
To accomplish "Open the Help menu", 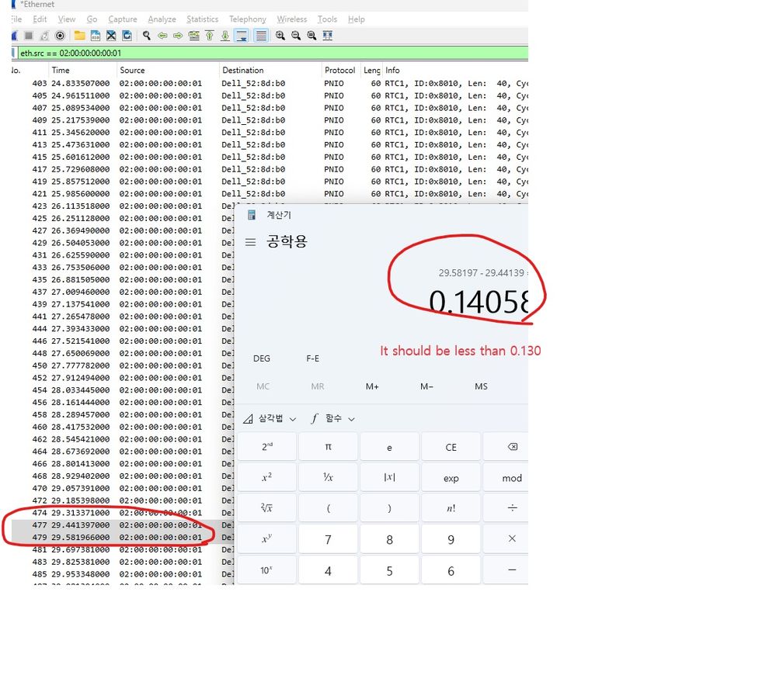I will (357, 19).
